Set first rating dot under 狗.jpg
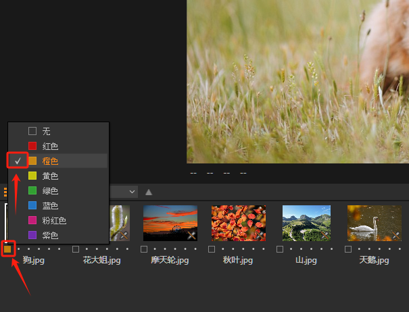The image size is (409, 312). click(x=18, y=249)
